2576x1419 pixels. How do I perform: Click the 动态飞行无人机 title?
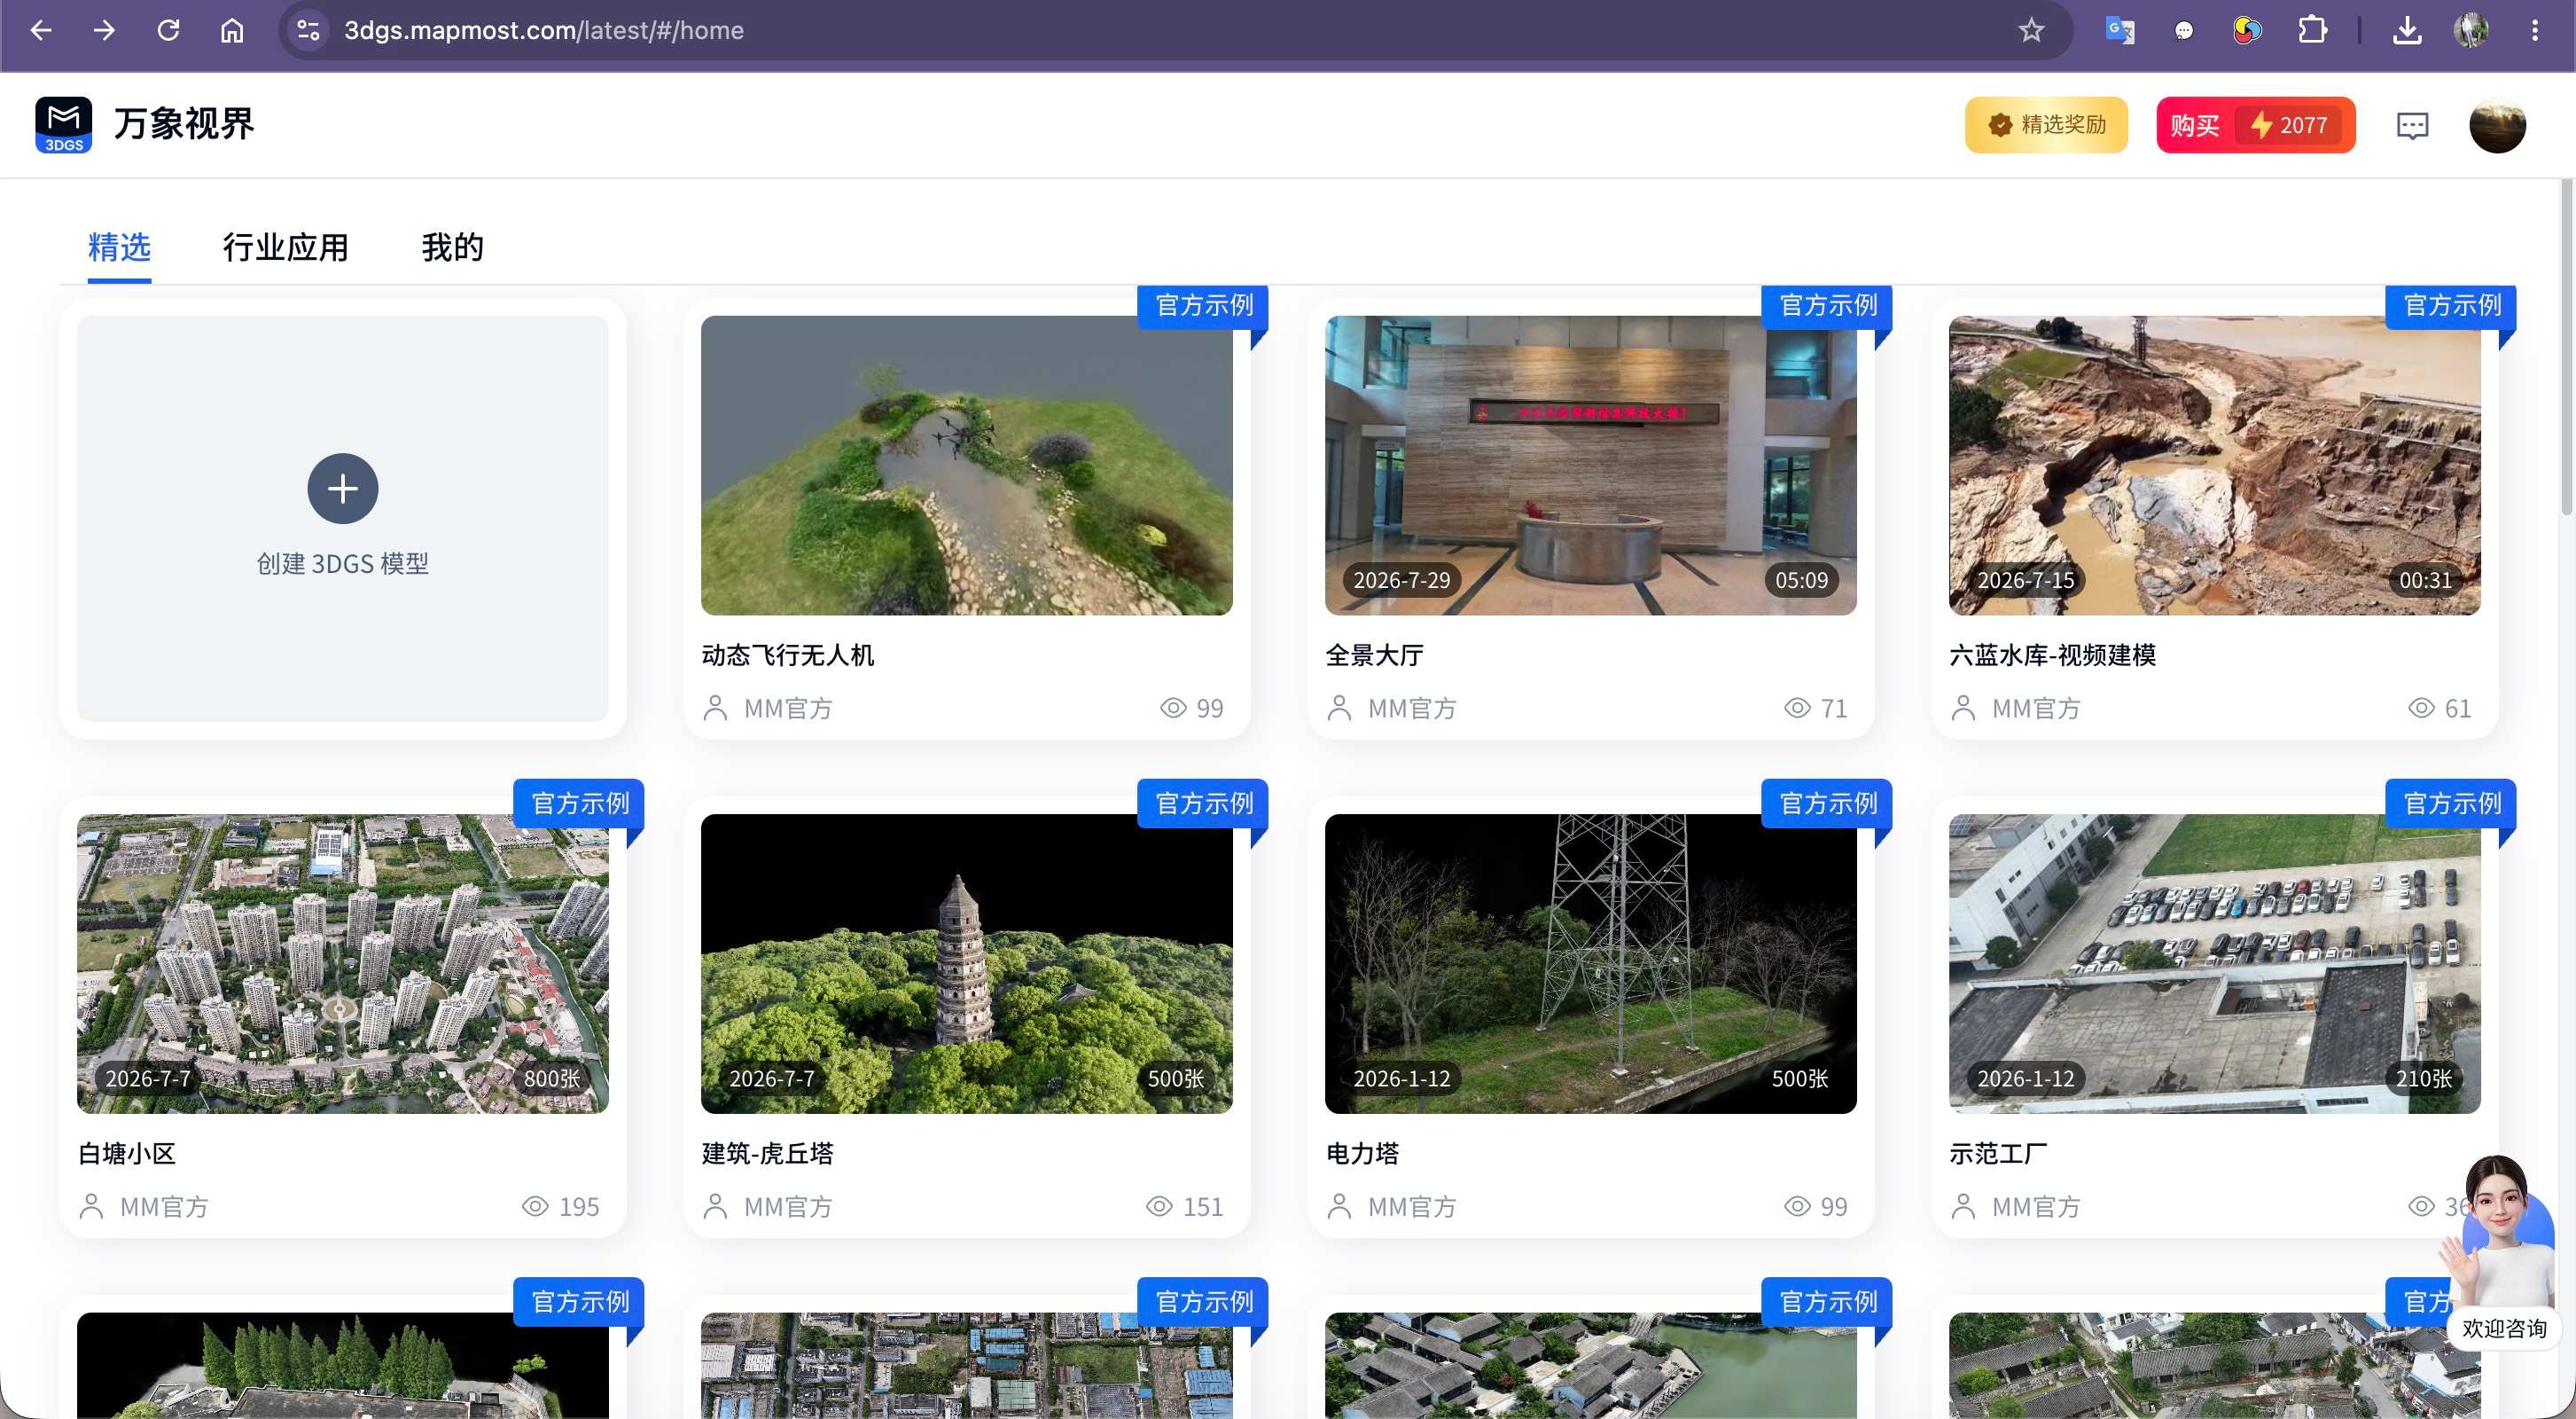pyautogui.click(x=788, y=655)
